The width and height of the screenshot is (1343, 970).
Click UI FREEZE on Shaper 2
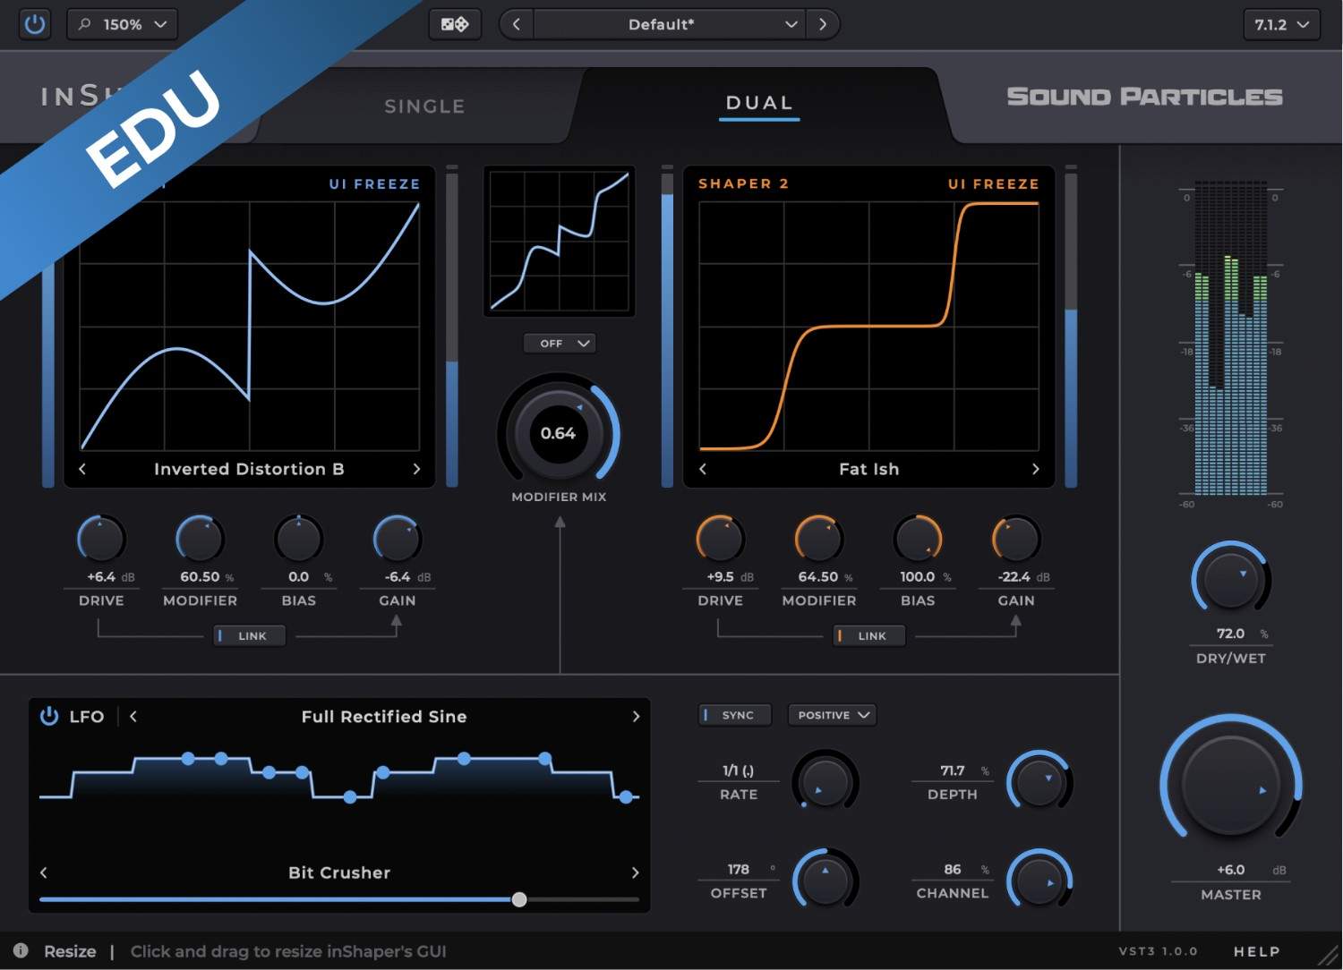click(993, 183)
